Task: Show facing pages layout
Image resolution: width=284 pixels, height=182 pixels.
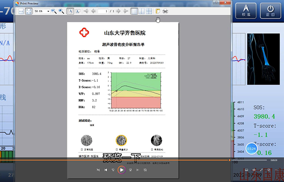Action: click(142, 11)
